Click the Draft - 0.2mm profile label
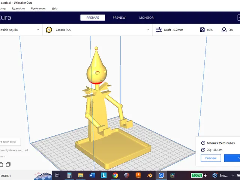Viewport: 240px width, 180px height. coord(173,30)
